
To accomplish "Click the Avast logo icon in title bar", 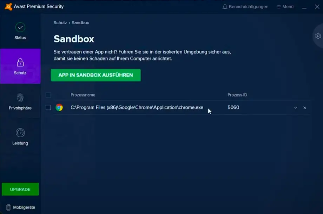I will pos(7,7).
